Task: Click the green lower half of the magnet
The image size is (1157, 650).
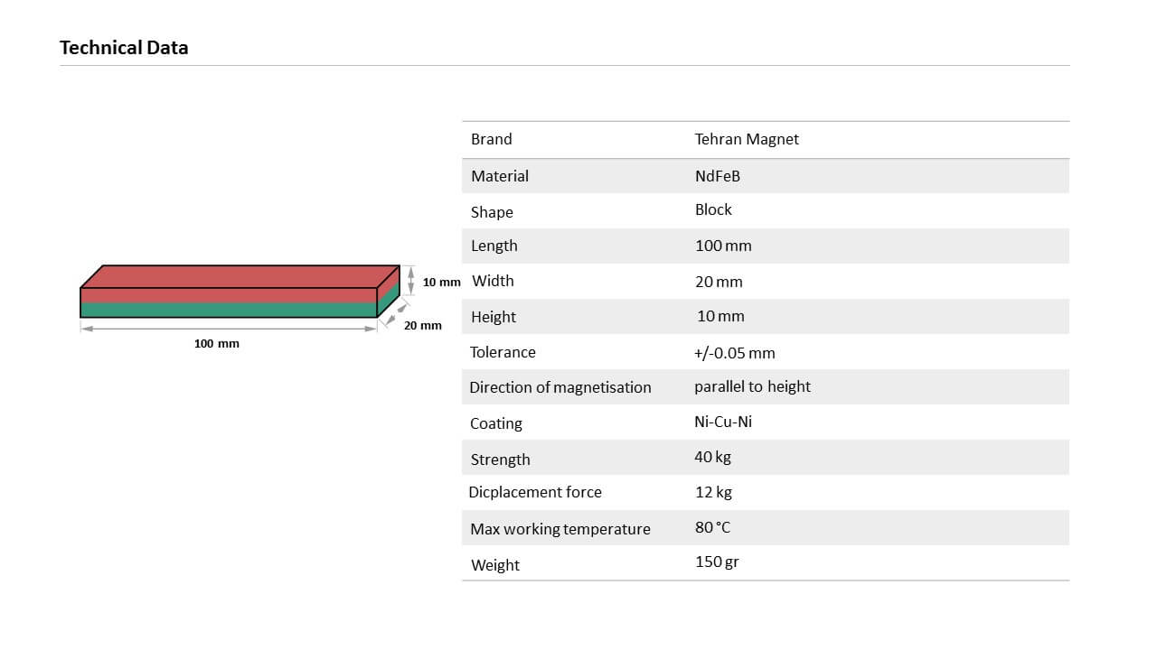Action: click(228, 310)
